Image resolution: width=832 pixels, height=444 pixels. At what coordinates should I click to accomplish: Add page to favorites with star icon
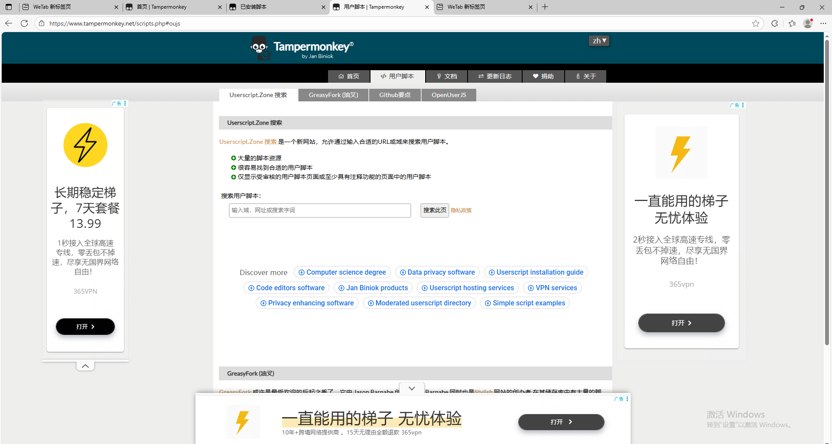(x=756, y=23)
